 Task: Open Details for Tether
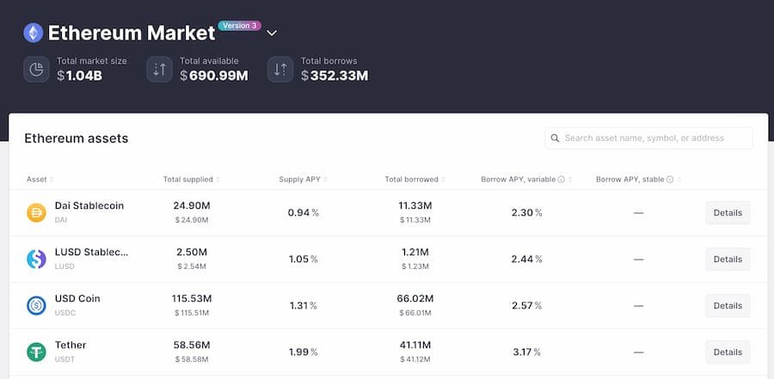point(728,351)
